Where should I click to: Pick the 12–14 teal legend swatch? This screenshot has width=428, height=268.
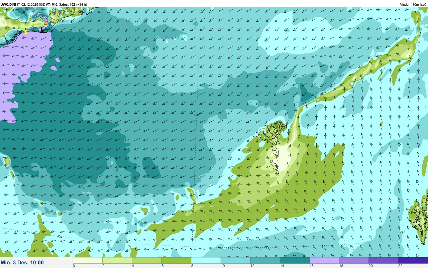265,260
